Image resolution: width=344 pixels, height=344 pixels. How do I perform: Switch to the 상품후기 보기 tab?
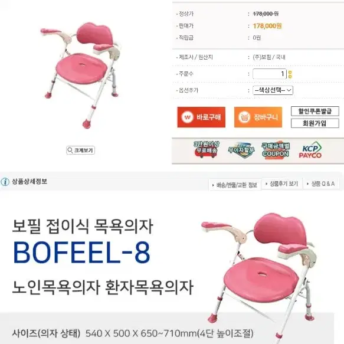pyautogui.click(x=282, y=184)
